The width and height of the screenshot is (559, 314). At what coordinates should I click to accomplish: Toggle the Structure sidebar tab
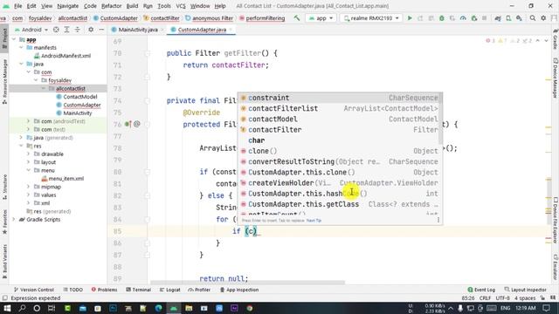[4, 187]
